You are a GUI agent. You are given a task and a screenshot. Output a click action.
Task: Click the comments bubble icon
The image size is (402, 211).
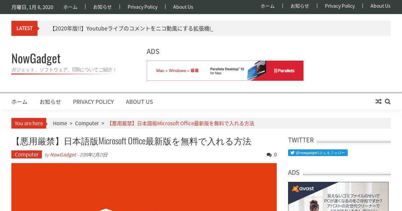pyautogui.click(x=269, y=155)
